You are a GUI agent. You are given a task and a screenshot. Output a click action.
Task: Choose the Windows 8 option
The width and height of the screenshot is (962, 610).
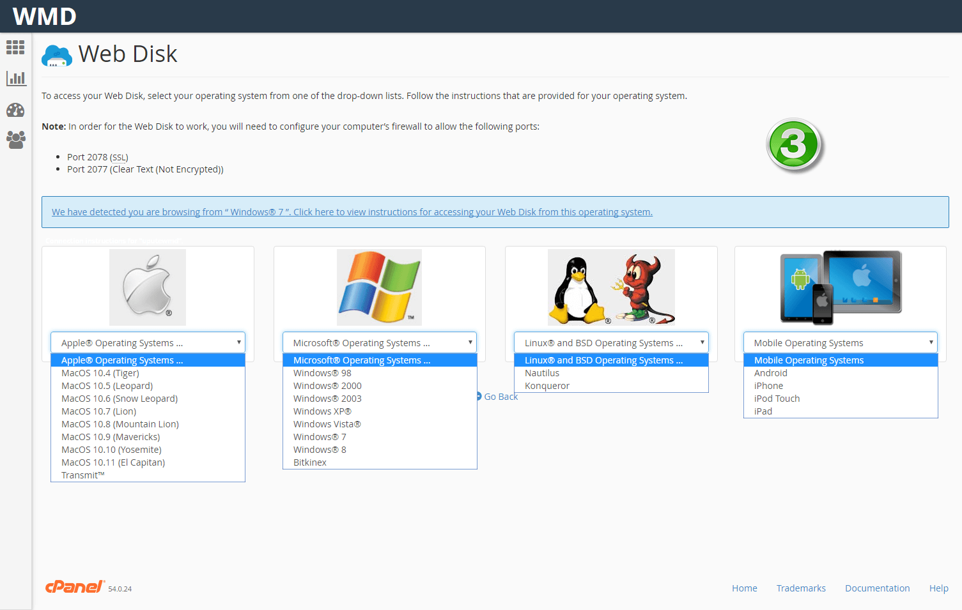pos(380,450)
